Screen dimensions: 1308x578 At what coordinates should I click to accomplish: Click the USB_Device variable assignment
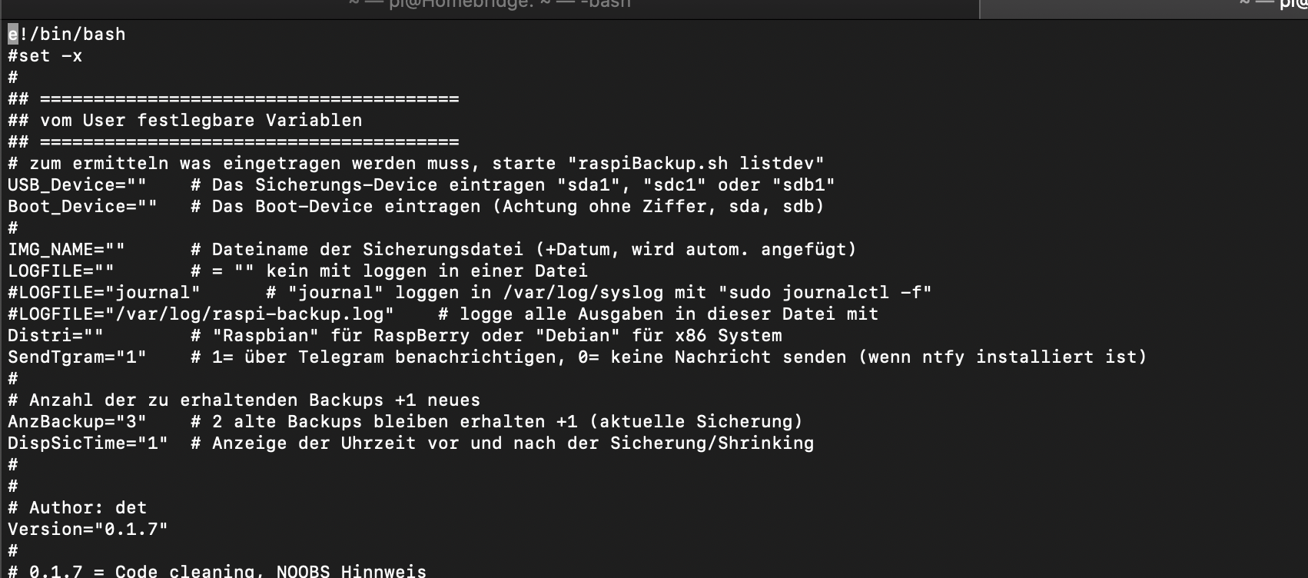point(77,185)
